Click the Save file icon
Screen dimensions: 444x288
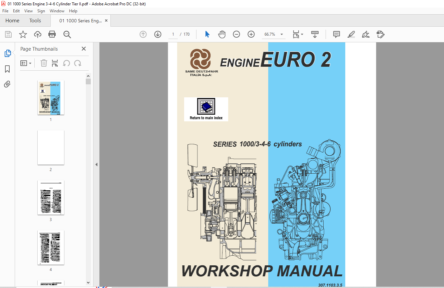click(8, 34)
